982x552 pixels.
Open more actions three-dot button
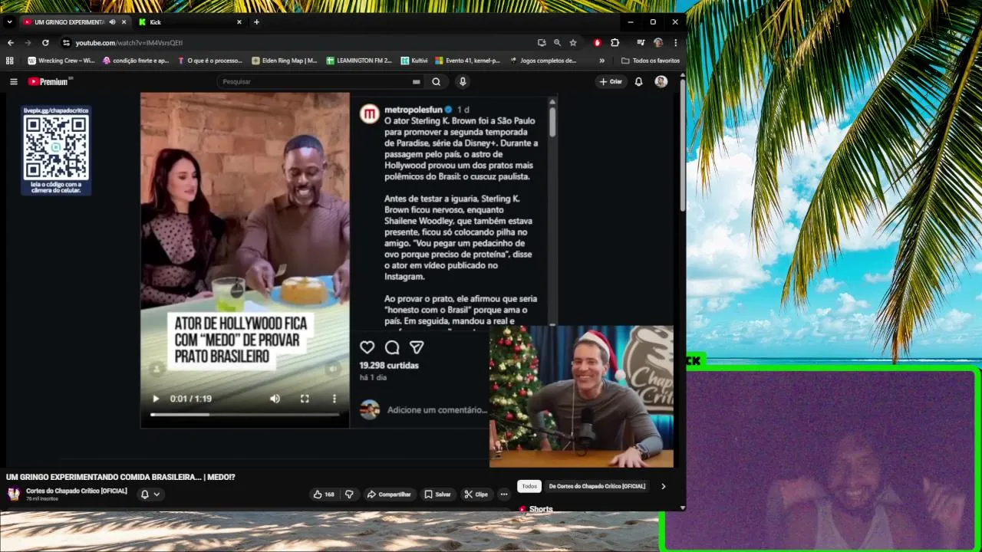point(504,495)
